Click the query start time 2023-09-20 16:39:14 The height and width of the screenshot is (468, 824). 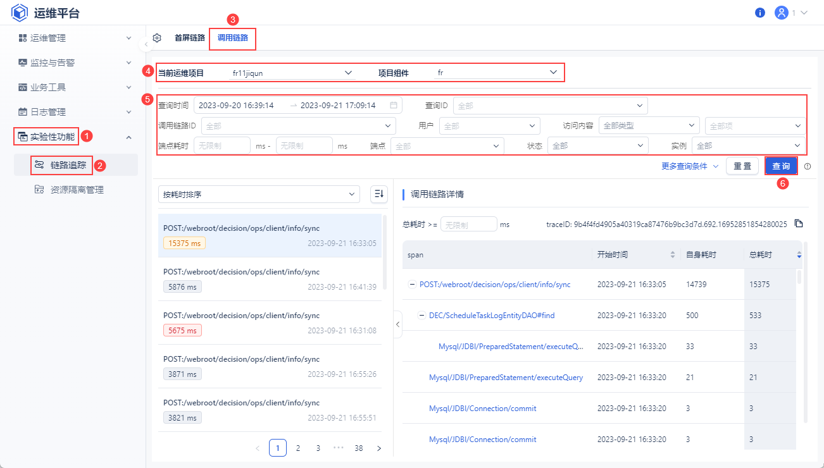pos(236,106)
